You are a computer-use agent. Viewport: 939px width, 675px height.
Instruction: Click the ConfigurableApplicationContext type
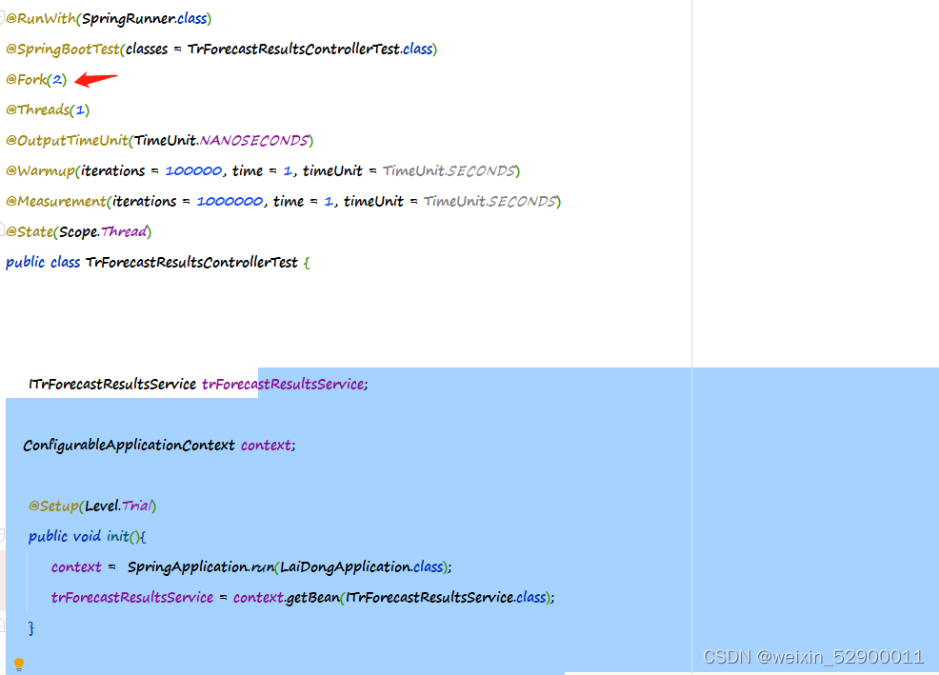click(x=129, y=445)
